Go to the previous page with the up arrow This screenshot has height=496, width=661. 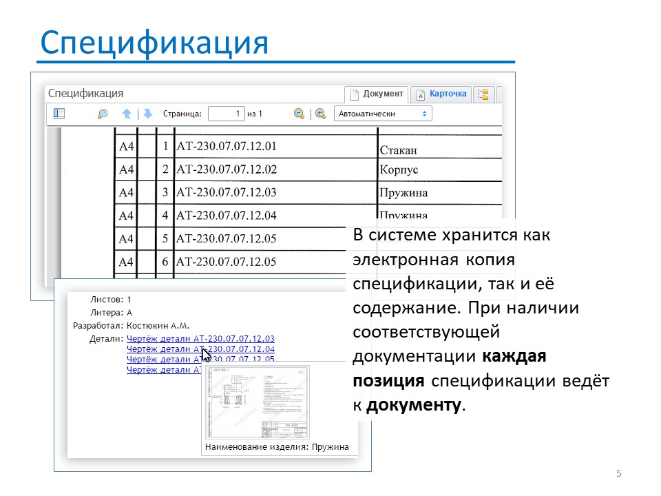point(127,114)
